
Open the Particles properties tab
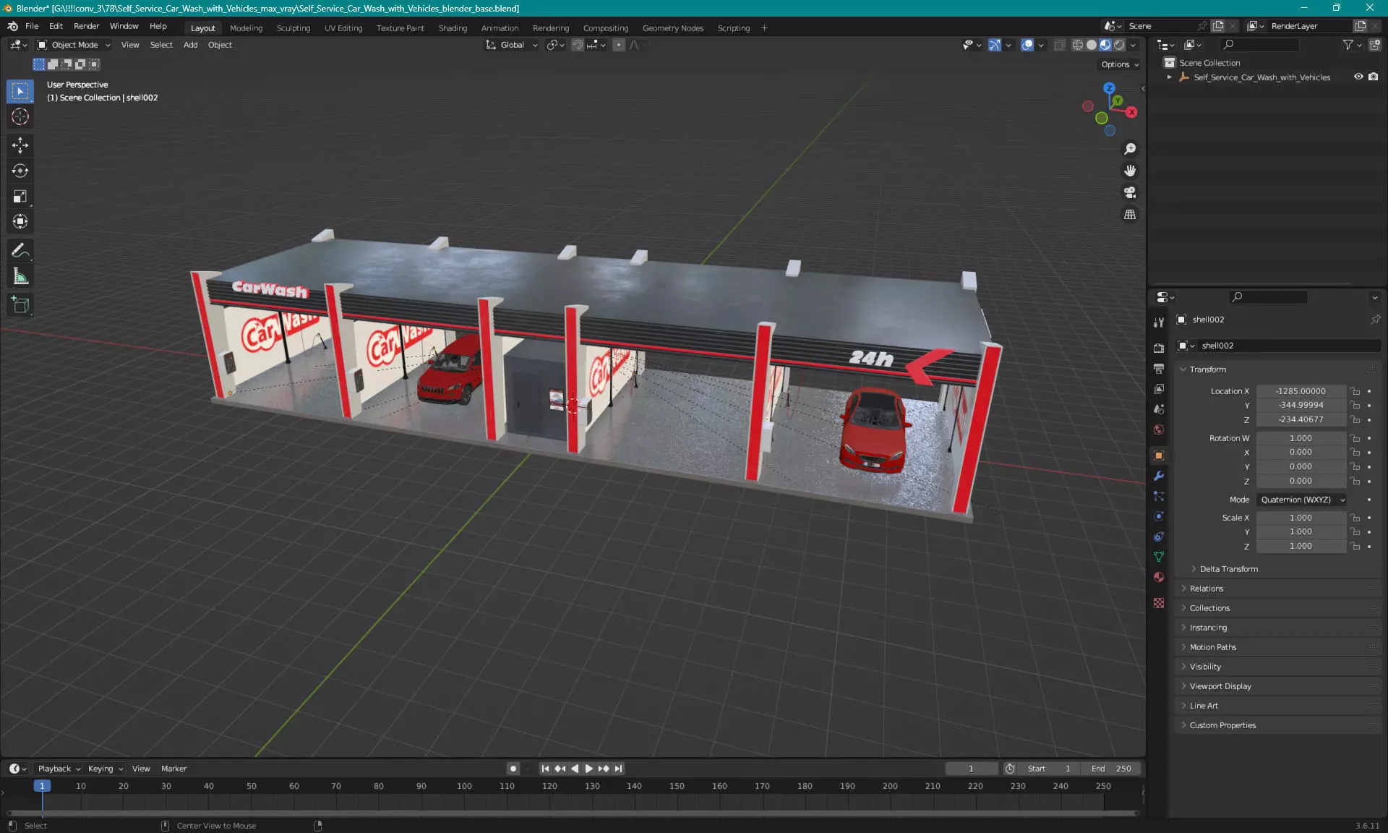[x=1159, y=496]
